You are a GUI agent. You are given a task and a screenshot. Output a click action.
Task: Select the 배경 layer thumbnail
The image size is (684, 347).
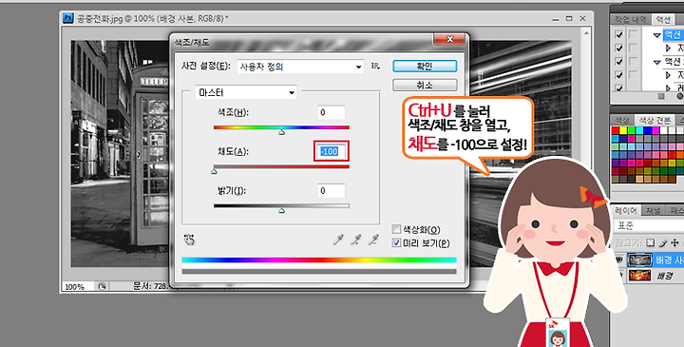640,276
